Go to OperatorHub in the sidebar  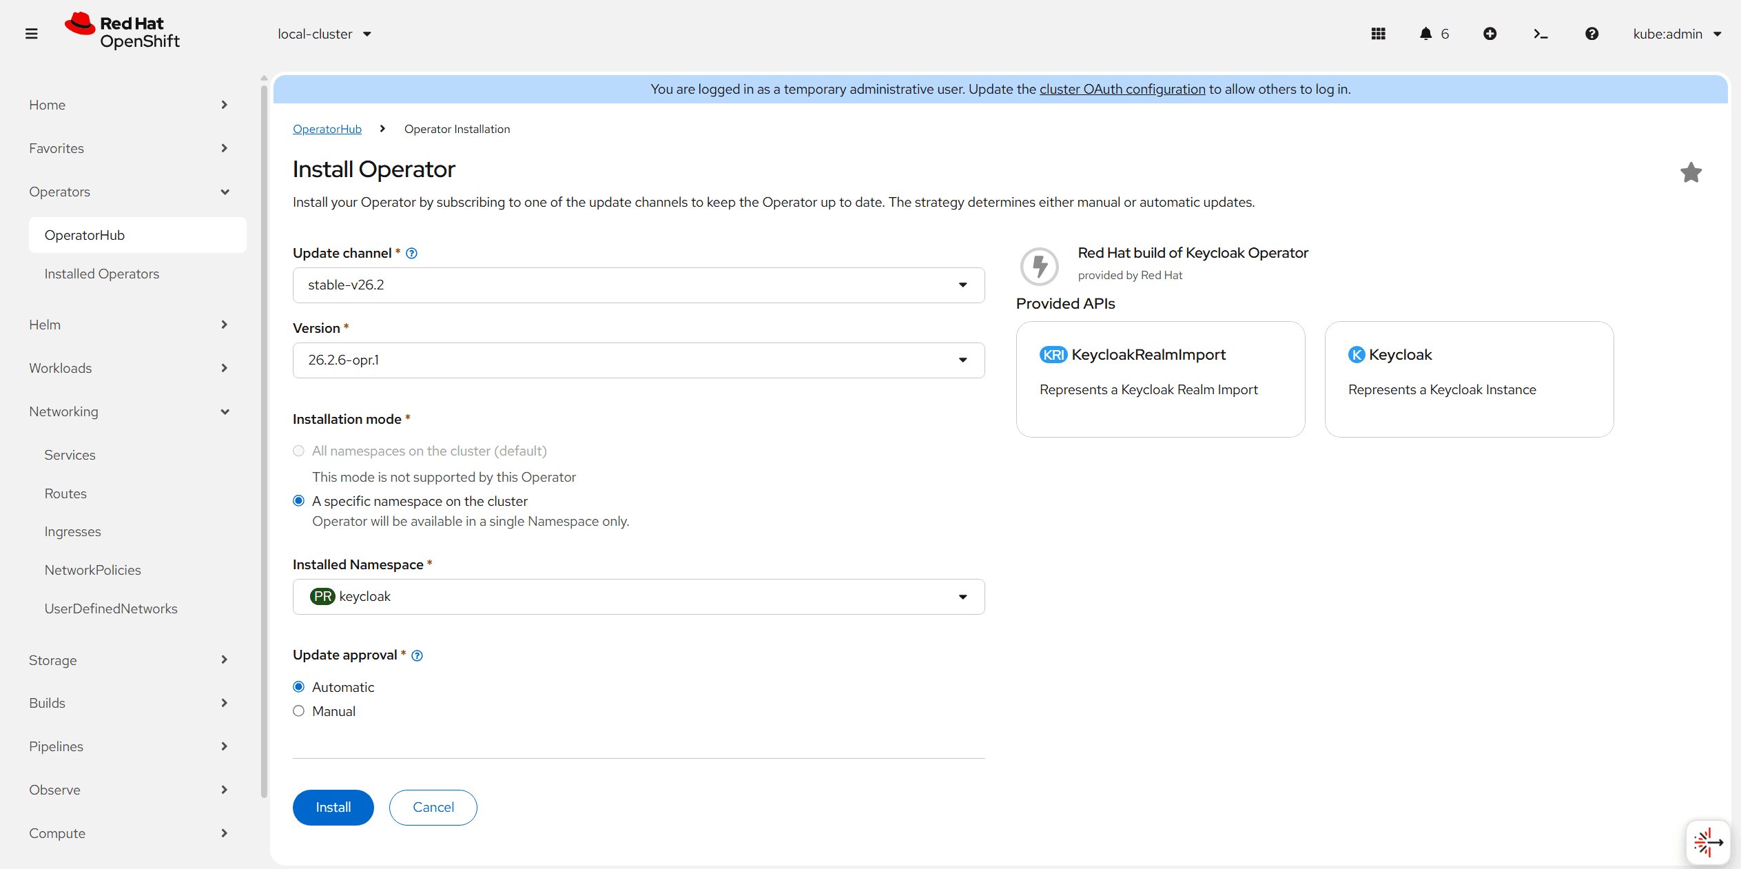point(138,235)
